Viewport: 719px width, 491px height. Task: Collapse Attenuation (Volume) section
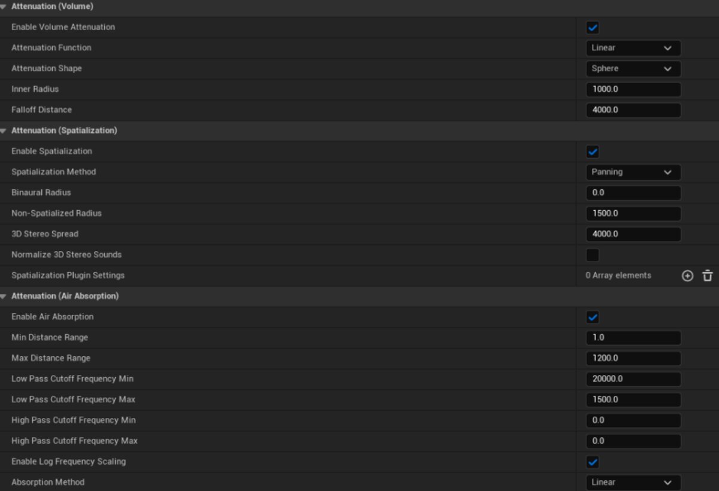click(4, 7)
